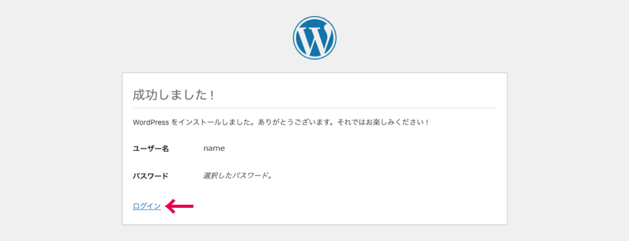Click the ユーザー名 label
Image resolution: width=629 pixels, height=241 pixels.
click(x=151, y=149)
